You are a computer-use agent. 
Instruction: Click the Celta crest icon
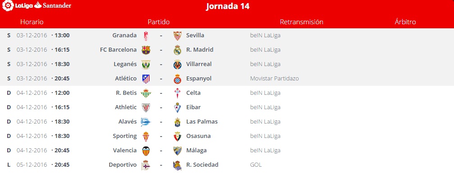(177, 93)
